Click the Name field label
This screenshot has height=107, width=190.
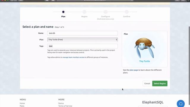[x=41, y=33]
